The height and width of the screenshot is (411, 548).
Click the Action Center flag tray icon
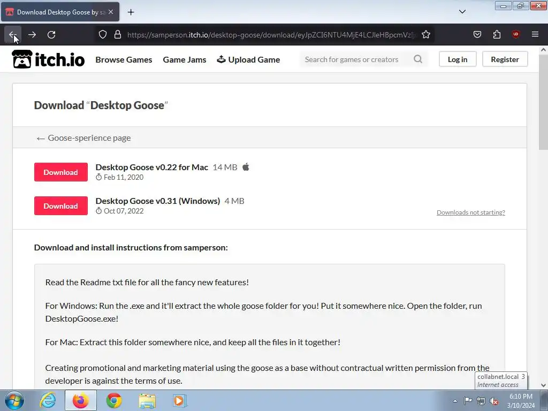pos(468,401)
